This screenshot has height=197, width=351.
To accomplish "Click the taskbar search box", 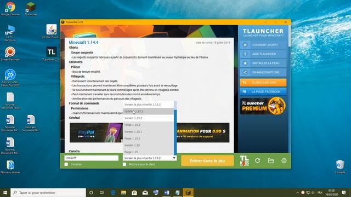I will tap(48, 193).
